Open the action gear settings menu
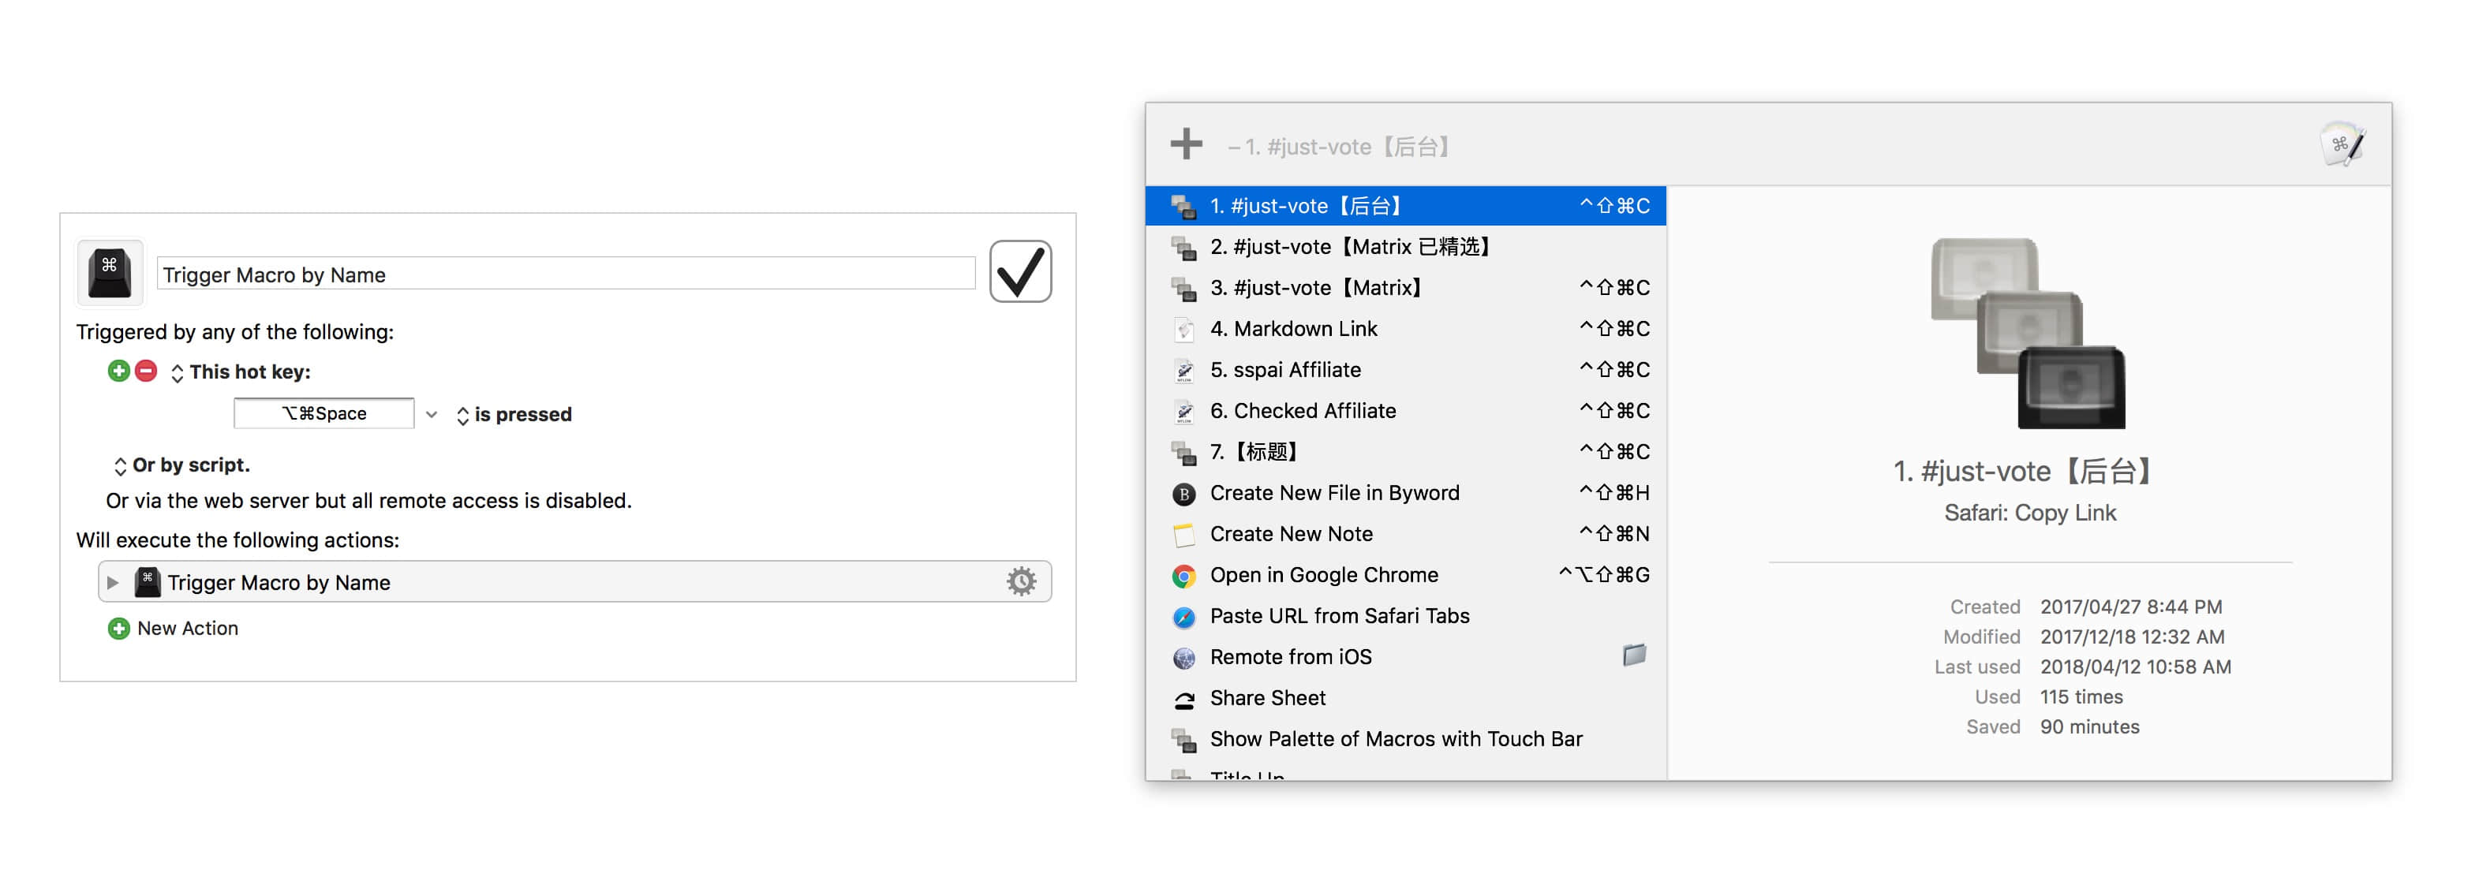Screen dimensions: 2479x896 coord(1020,581)
